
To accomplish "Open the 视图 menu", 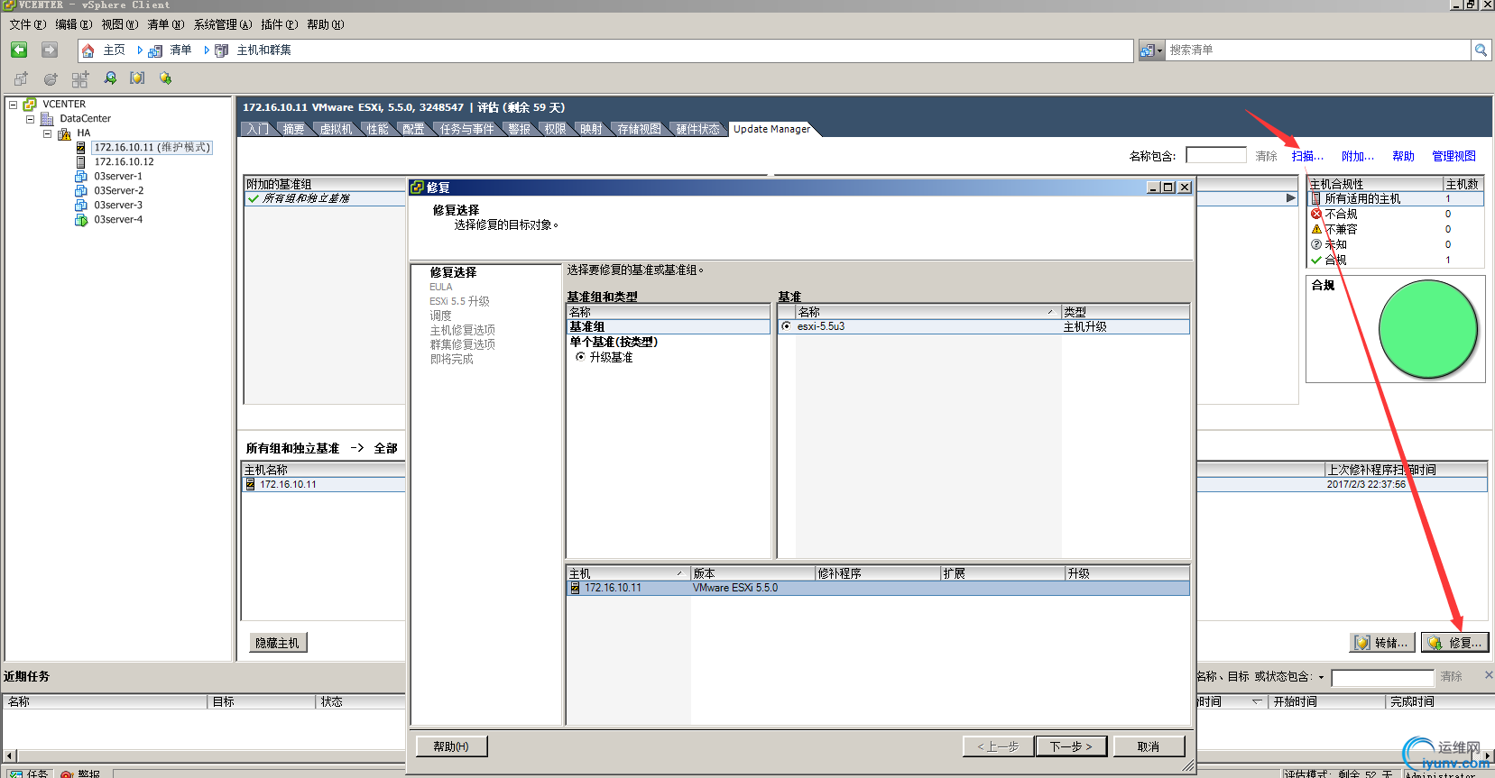I will click(x=119, y=24).
